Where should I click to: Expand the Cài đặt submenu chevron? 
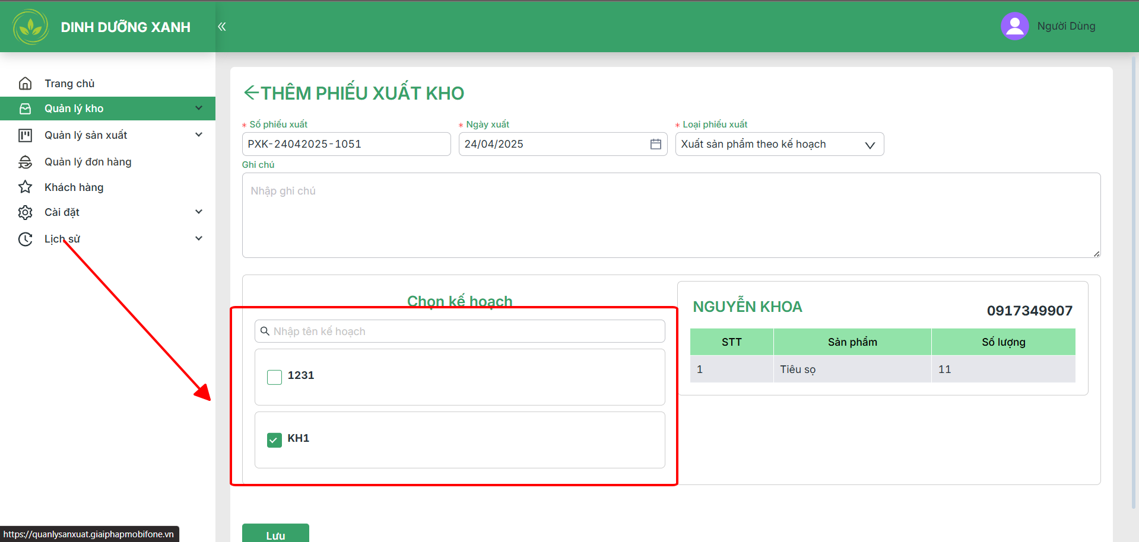pos(199,212)
